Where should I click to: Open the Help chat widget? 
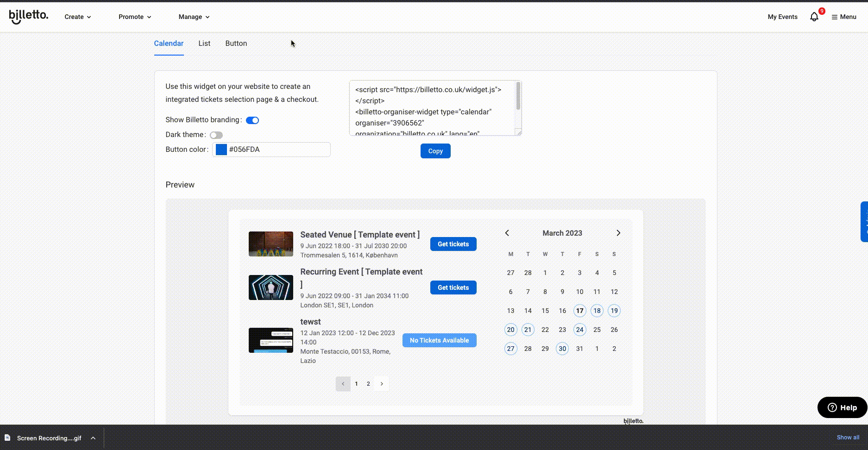click(842, 407)
